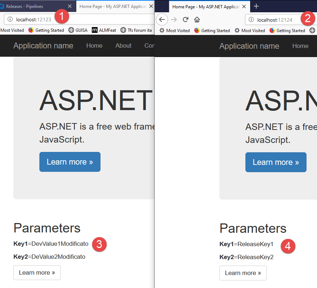317x288 pixels.
Task: Open a new tab with plus icon
Action: coord(256,6)
